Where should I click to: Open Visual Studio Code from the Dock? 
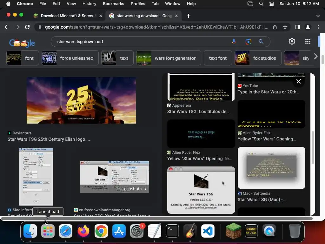tap(208, 231)
